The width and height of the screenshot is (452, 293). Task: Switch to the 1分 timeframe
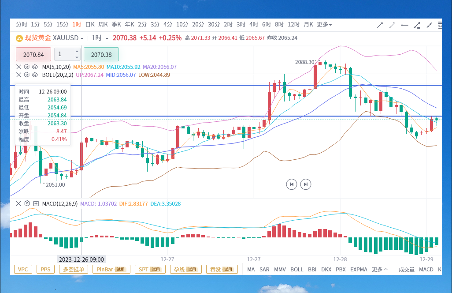point(35,25)
